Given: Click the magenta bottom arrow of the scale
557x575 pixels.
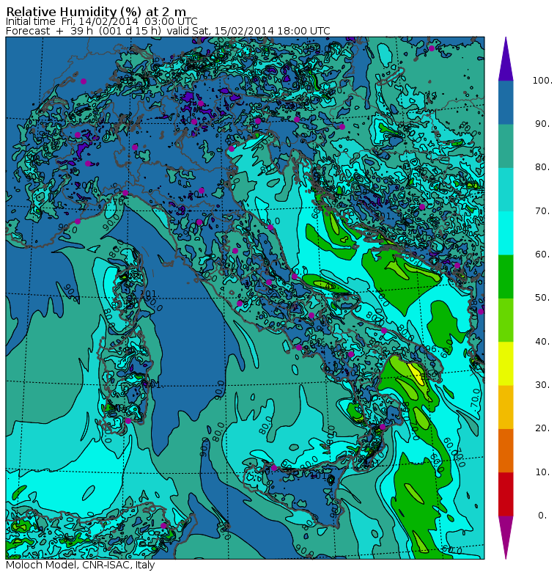Looking at the screenshot, I should pos(506,538).
